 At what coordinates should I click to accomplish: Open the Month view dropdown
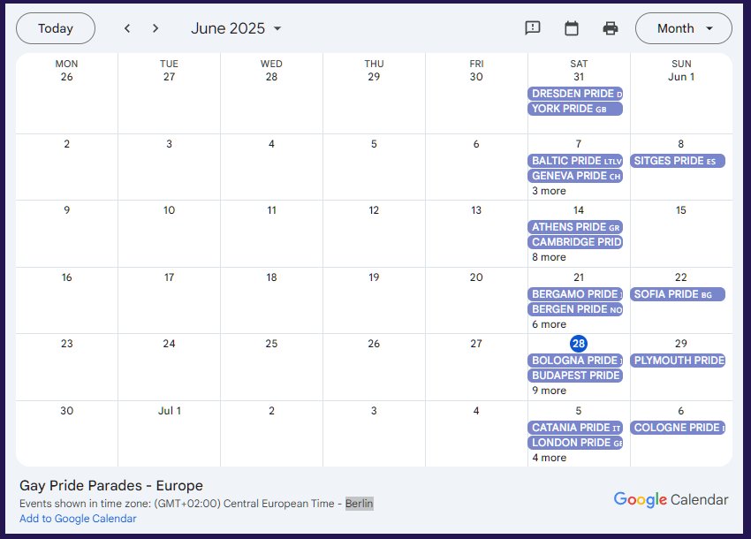pyautogui.click(x=684, y=29)
